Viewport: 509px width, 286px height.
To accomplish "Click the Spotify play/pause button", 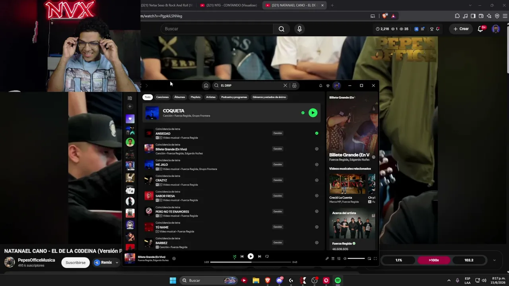I will point(251,257).
